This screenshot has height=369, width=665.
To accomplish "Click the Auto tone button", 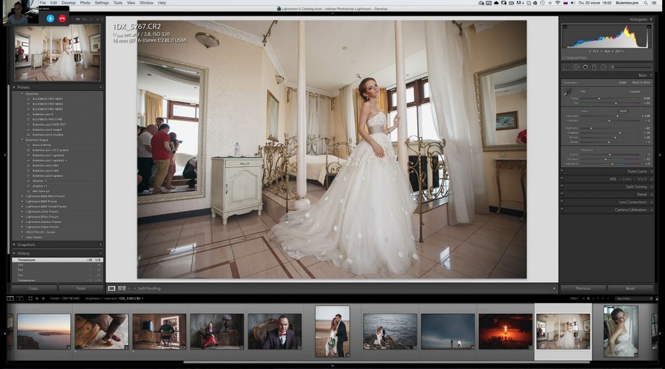I will [x=623, y=111].
